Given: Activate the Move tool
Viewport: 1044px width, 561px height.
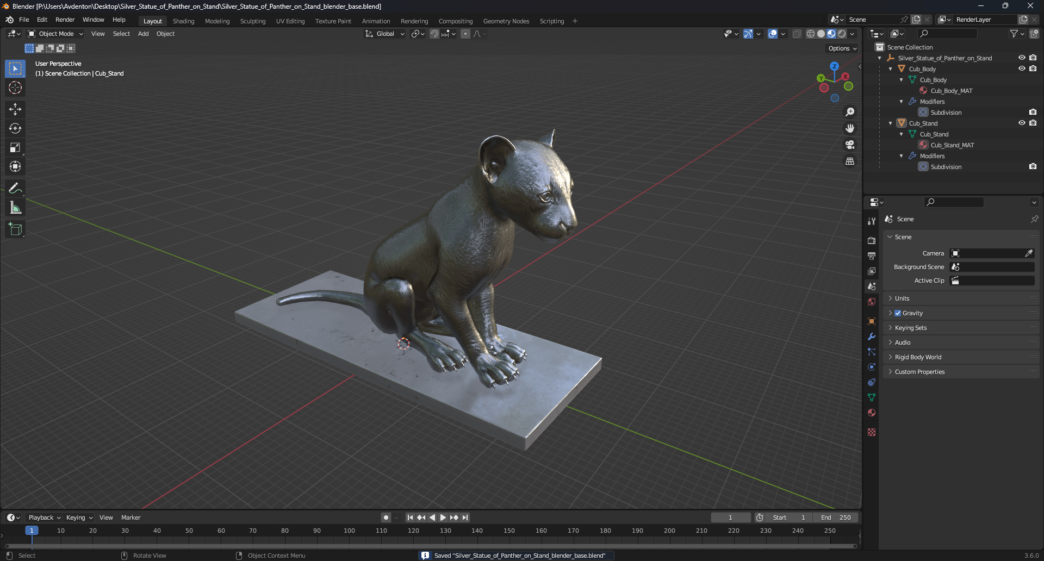Looking at the screenshot, I should click(15, 109).
